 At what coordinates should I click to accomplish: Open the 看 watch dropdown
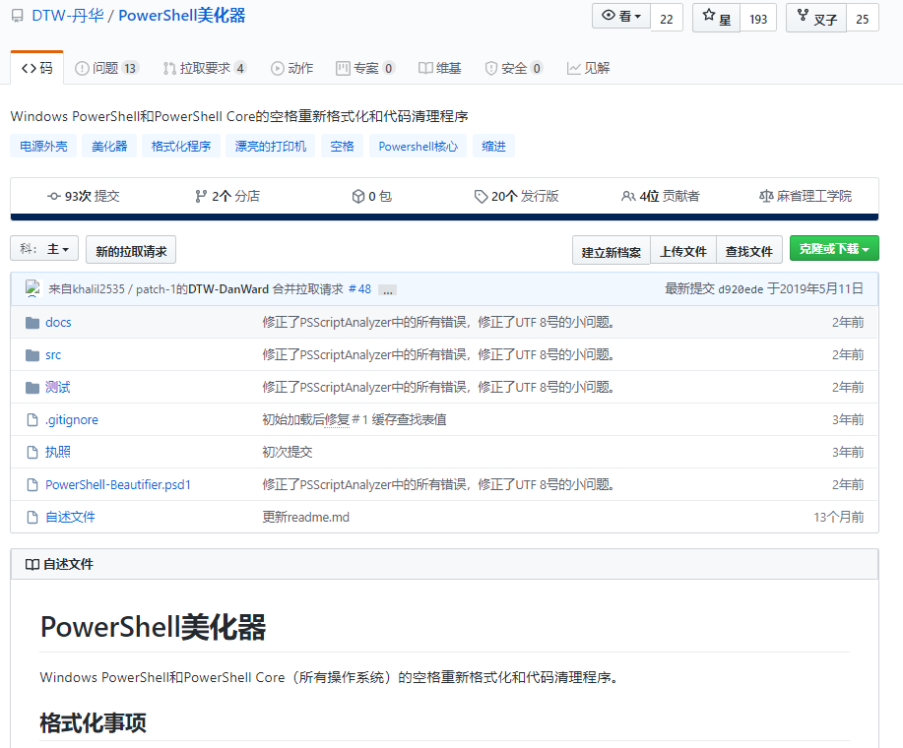coord(621,16)
